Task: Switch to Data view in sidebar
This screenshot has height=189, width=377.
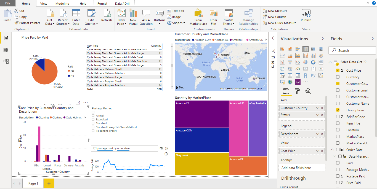Action: pyautogui.click(x=6, y=50)
